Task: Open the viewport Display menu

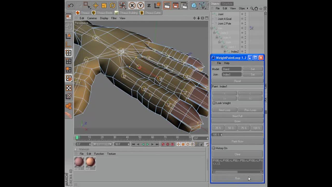Action: [104, 18]
